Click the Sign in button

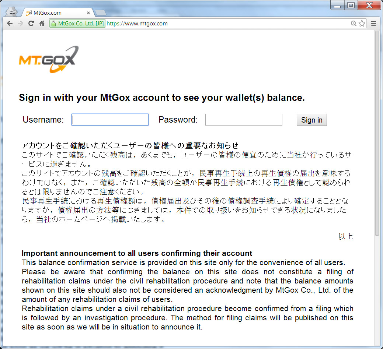[x=312, y=120]
